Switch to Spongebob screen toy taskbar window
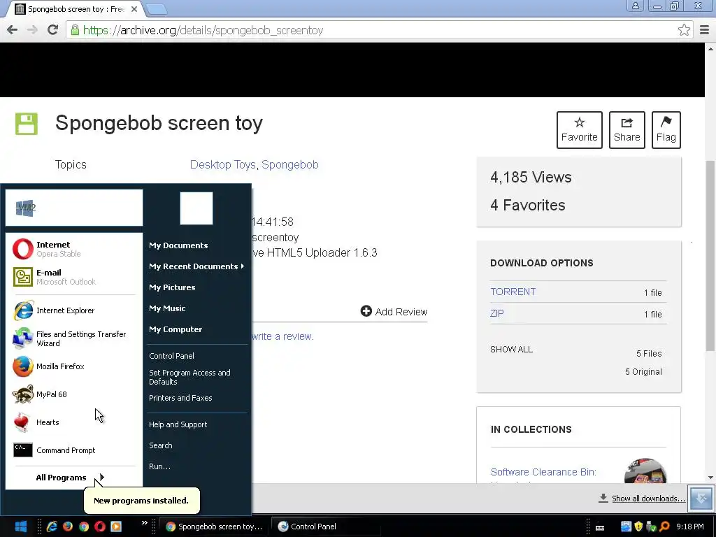The width and height of the screenshot is (716, 537). pyautogui.click(x=214, y=527)
